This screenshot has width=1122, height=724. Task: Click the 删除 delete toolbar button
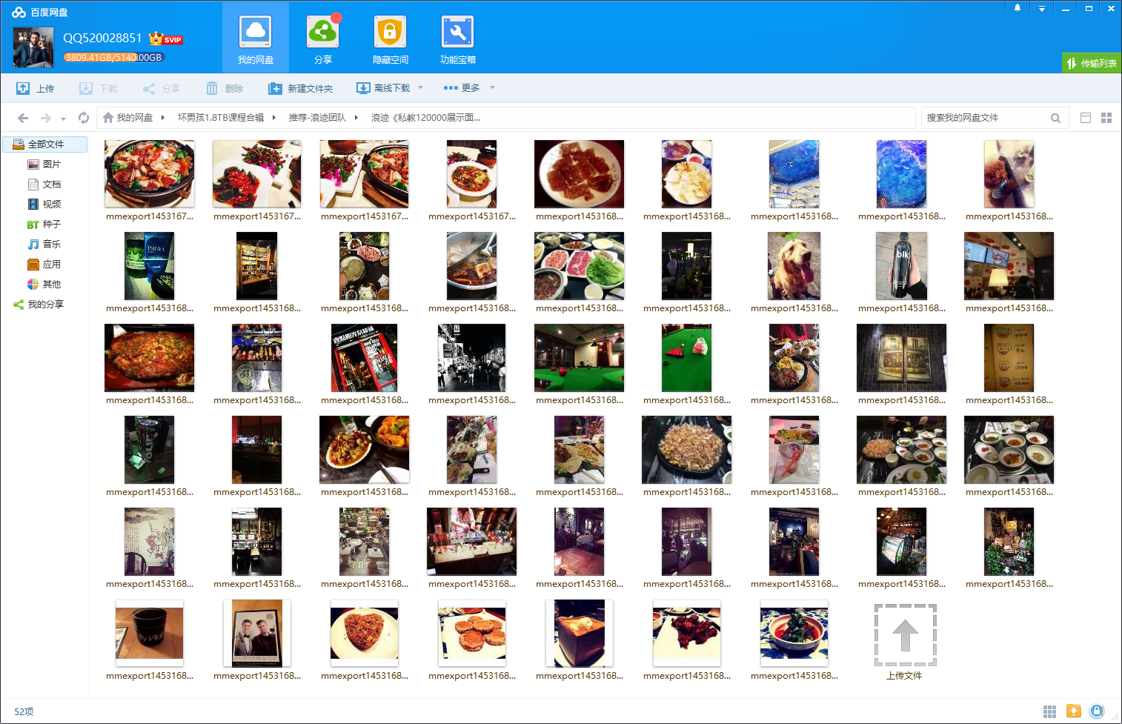[x=225, y=88]
